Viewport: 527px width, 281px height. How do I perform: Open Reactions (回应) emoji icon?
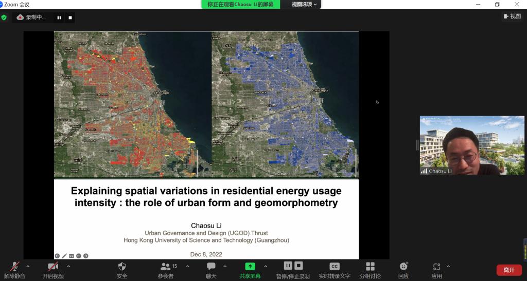(403, 267)
